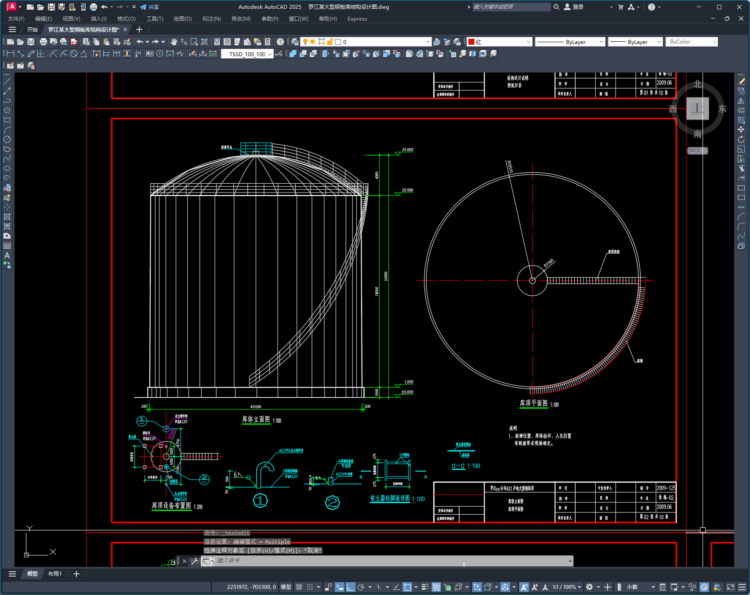Screen dimensions: 750x595
Task: Toggle Ortho mode in status bar
Action: (x=350, y=587)
